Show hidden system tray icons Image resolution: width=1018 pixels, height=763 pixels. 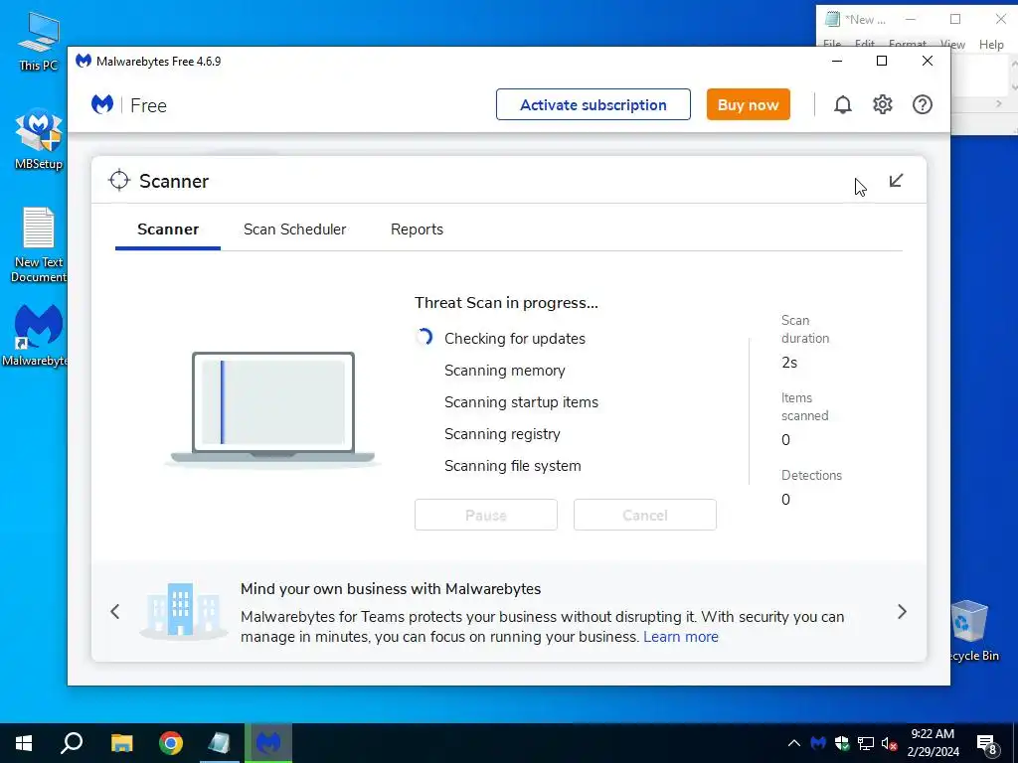(793, 743)
